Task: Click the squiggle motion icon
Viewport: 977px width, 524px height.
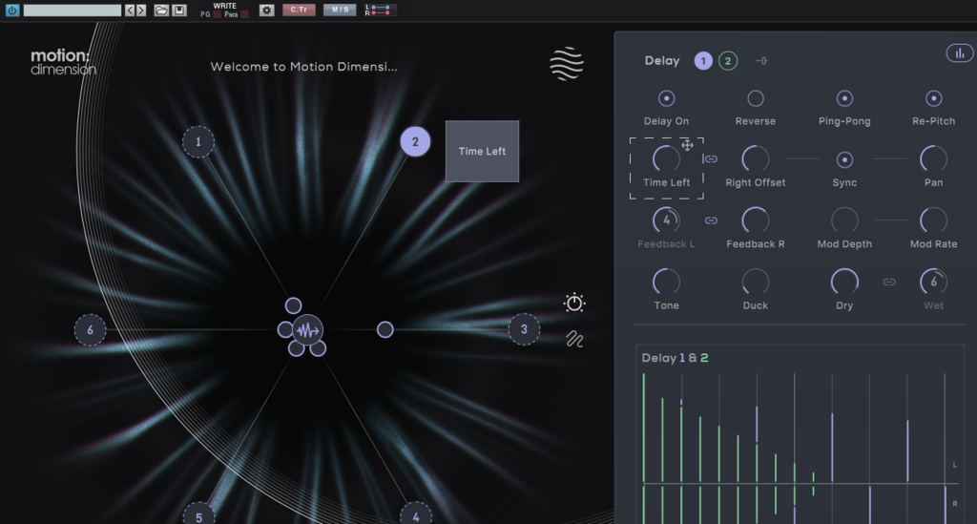Action: pos(574,339)
